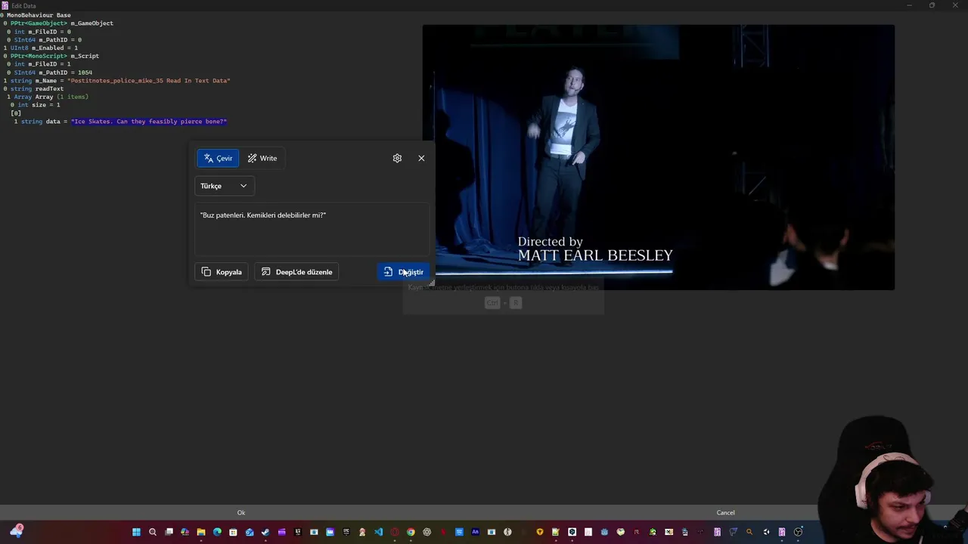Open OBS Studio from the taskbar

click(x=798, y=532)
